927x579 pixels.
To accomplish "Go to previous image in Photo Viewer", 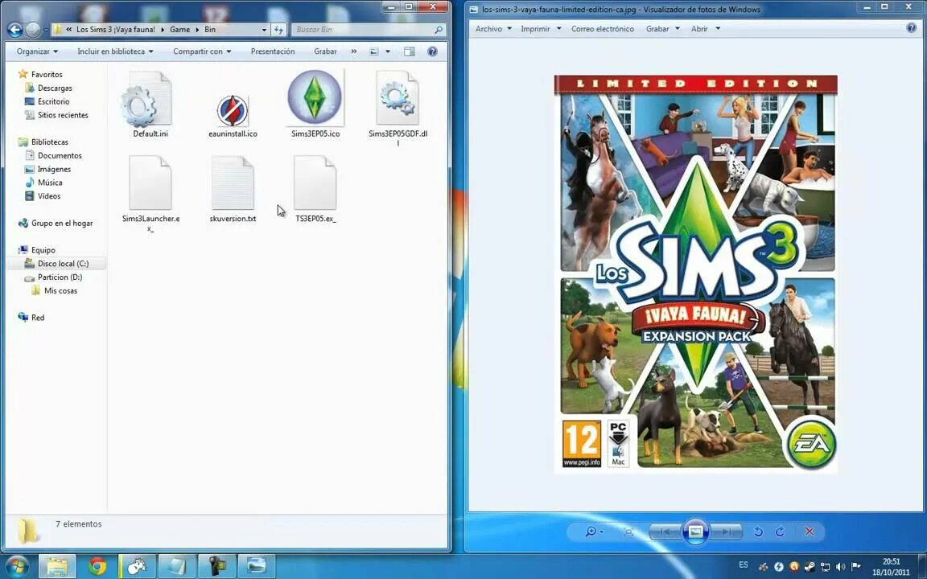I will (665, 532).
